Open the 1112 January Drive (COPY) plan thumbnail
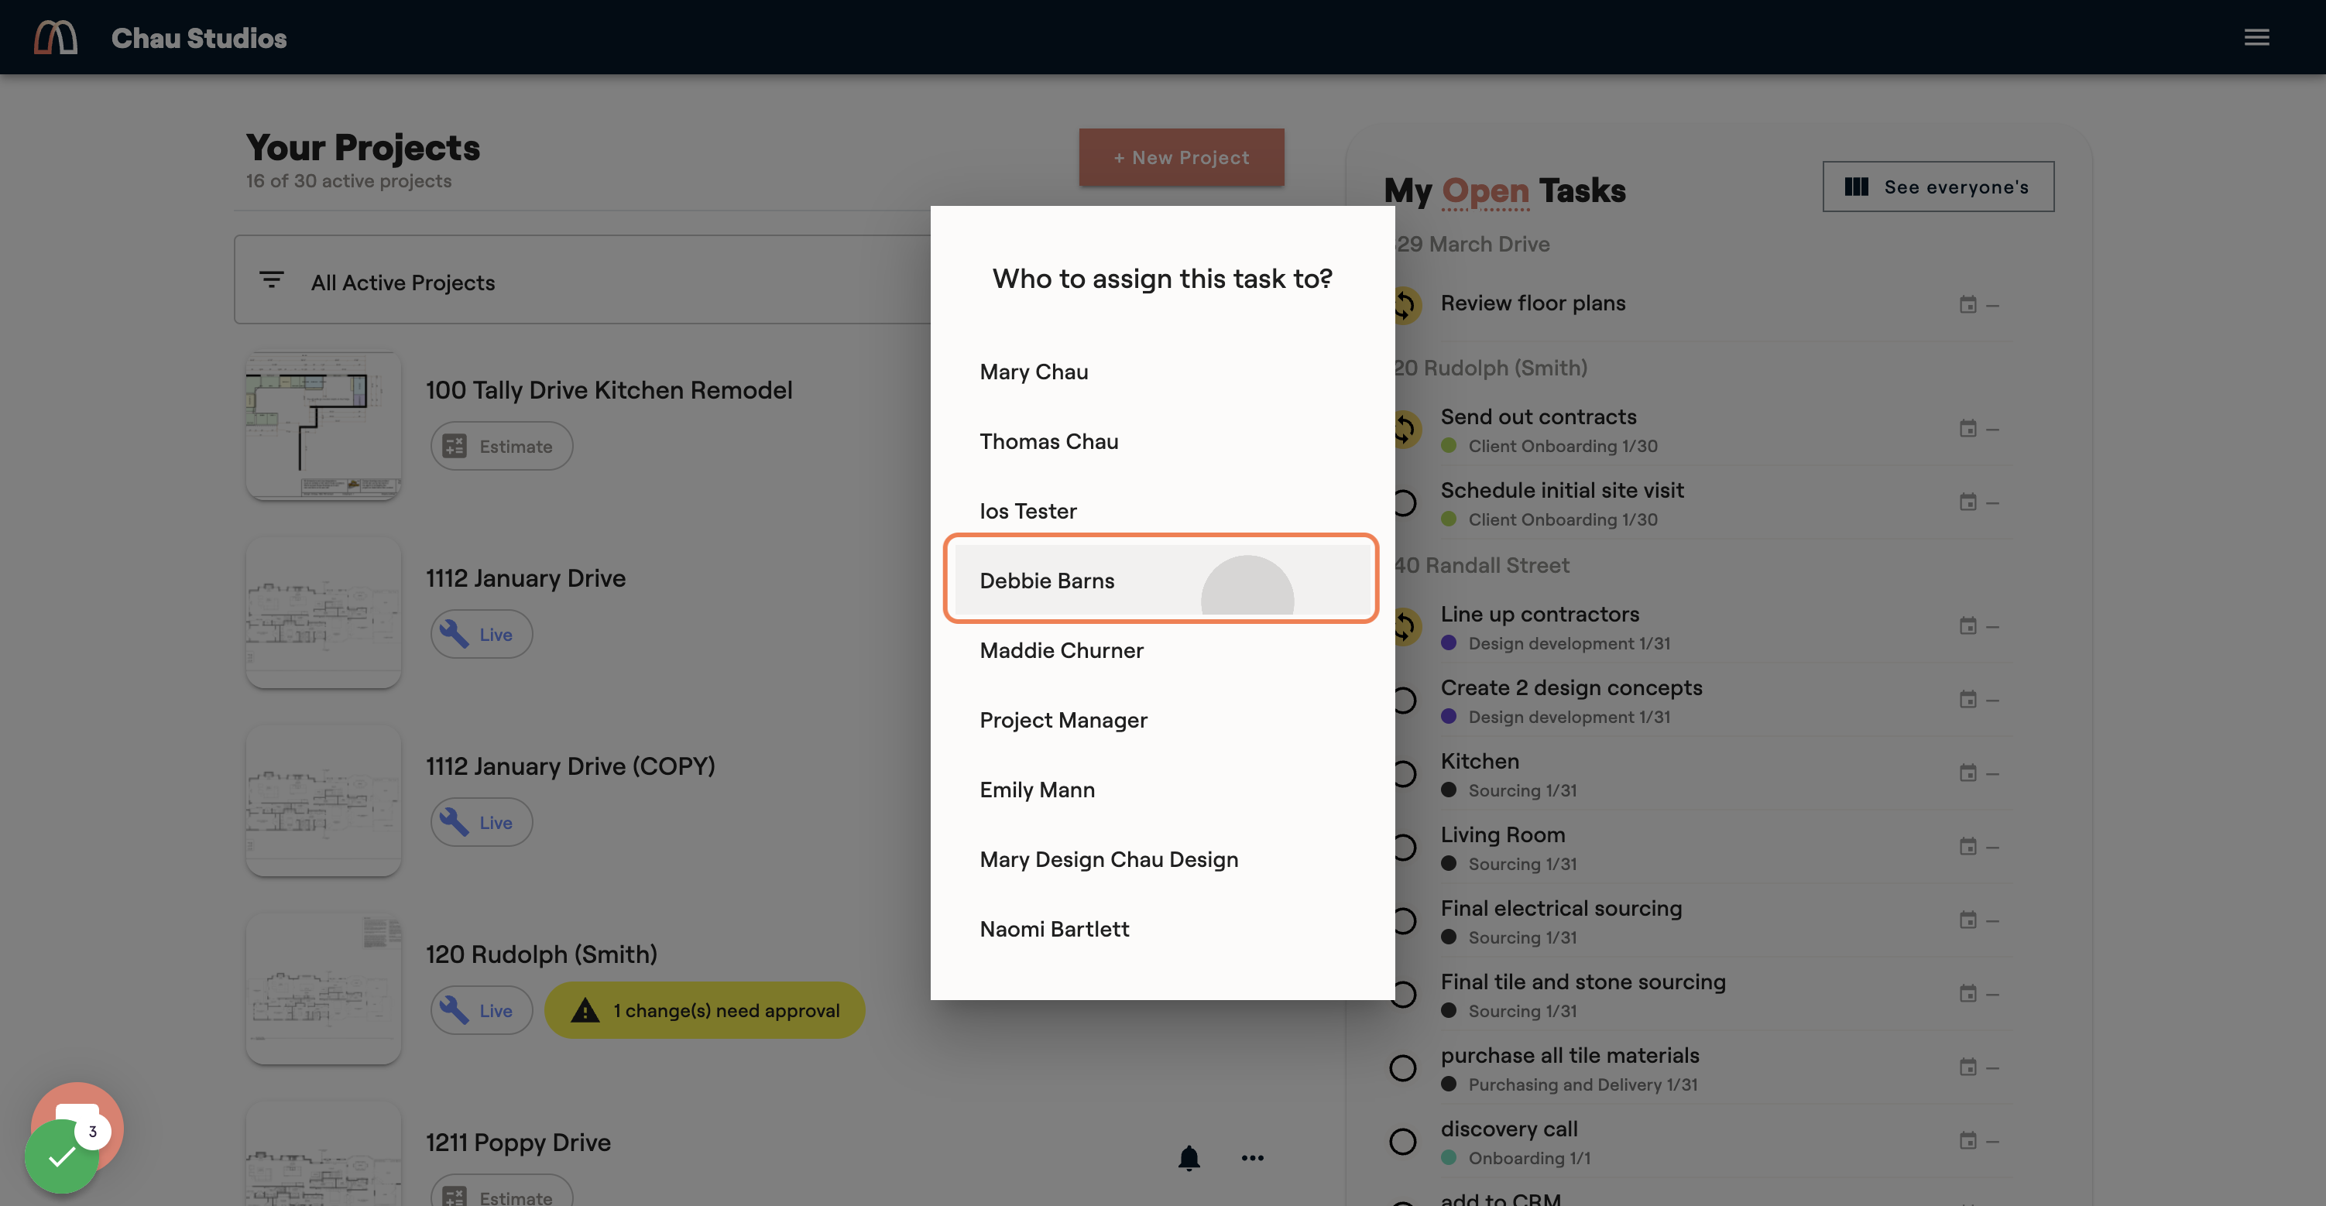The image size is (2326, 1206). click(x=323, y=800)
